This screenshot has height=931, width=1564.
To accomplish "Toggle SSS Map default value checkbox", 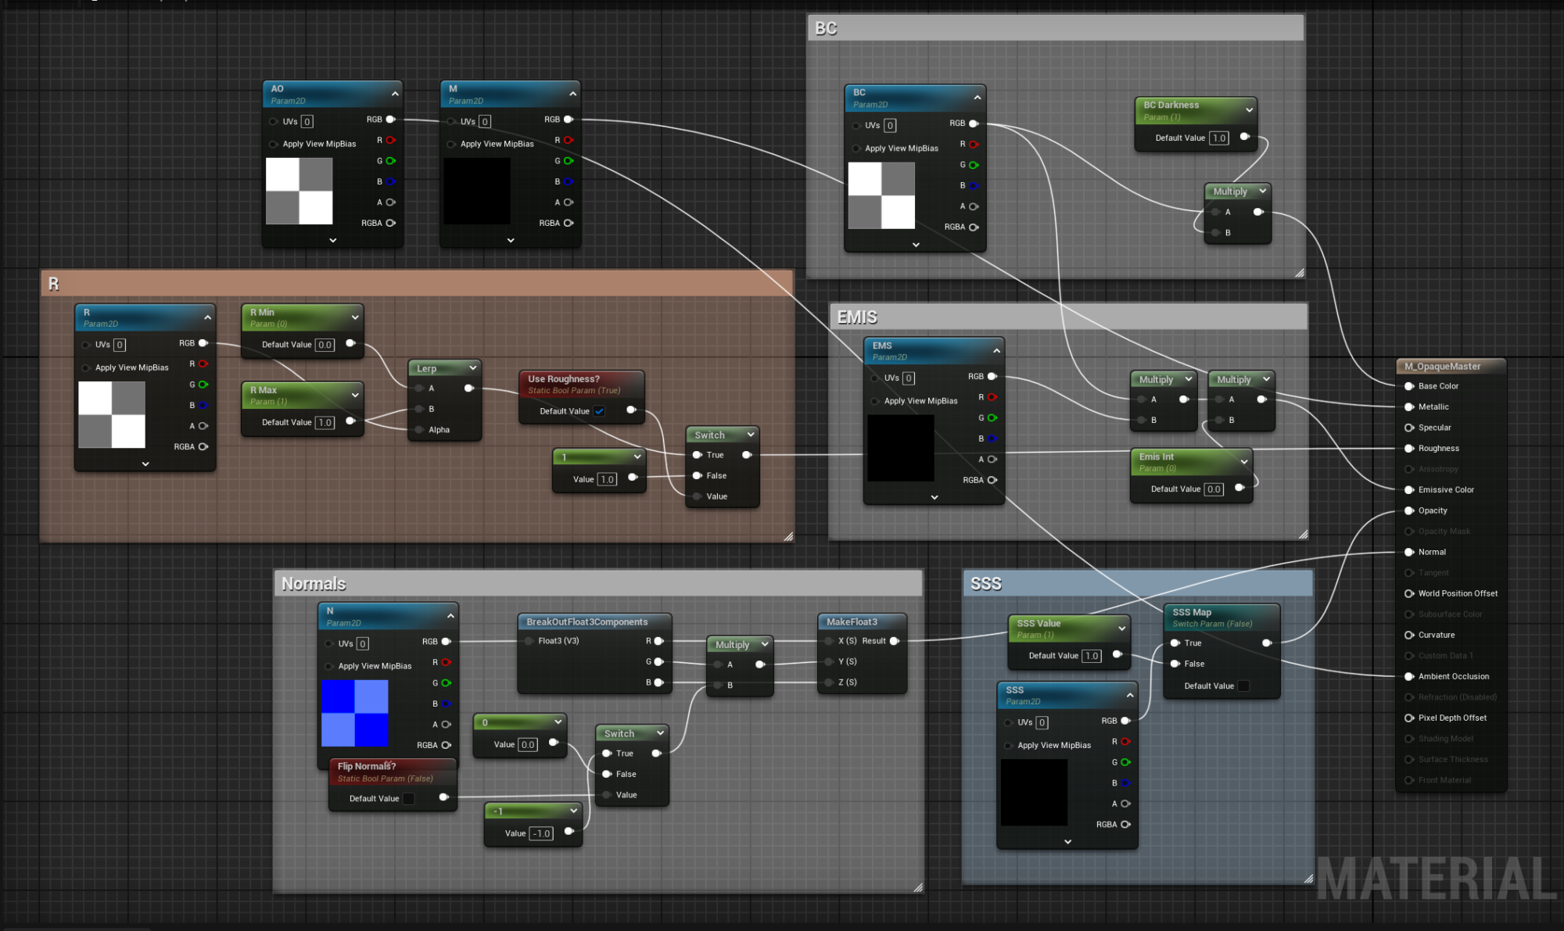I will pyautogui.click(x=1243, y=686).
